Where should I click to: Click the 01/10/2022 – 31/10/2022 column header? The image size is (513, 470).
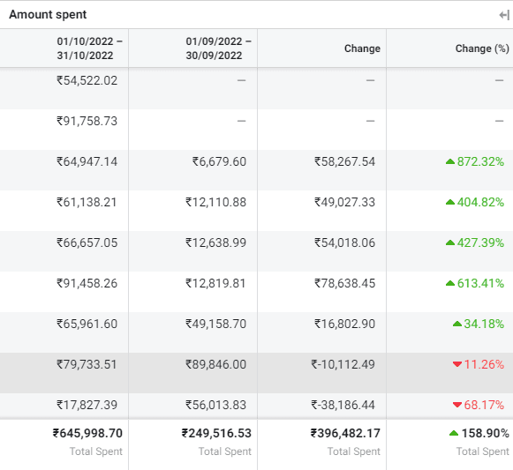(89, 48)
